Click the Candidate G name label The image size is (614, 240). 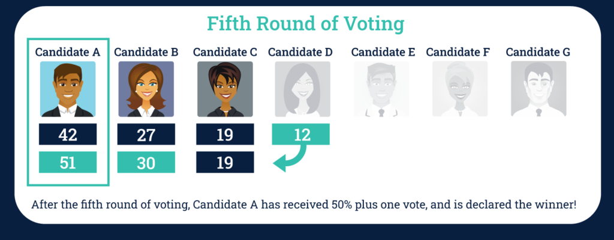tap(538, 52)
